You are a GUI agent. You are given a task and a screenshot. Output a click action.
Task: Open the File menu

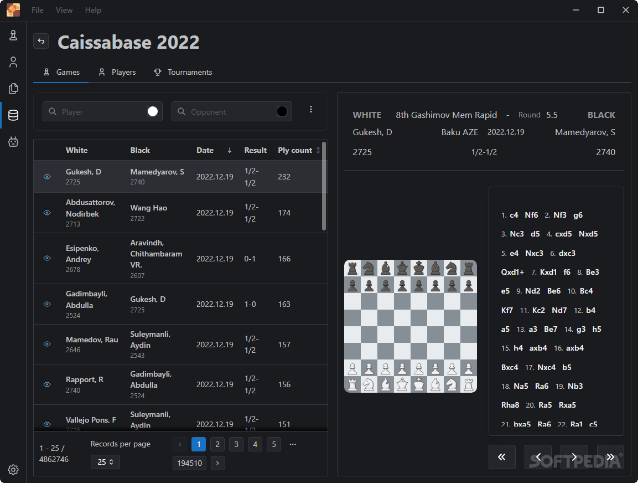click(38, 10)
